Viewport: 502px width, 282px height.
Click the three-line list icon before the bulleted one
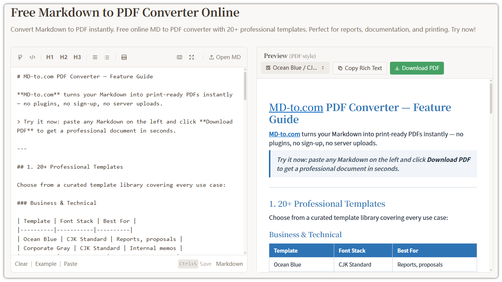point(95,57)
